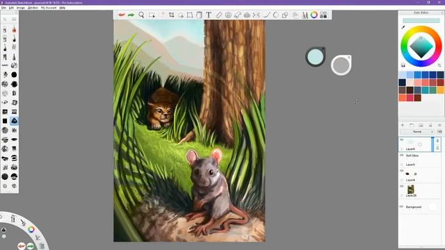Open the Edit menu
Viewport: 445px width, 250px height.
(x=11, y=8)
